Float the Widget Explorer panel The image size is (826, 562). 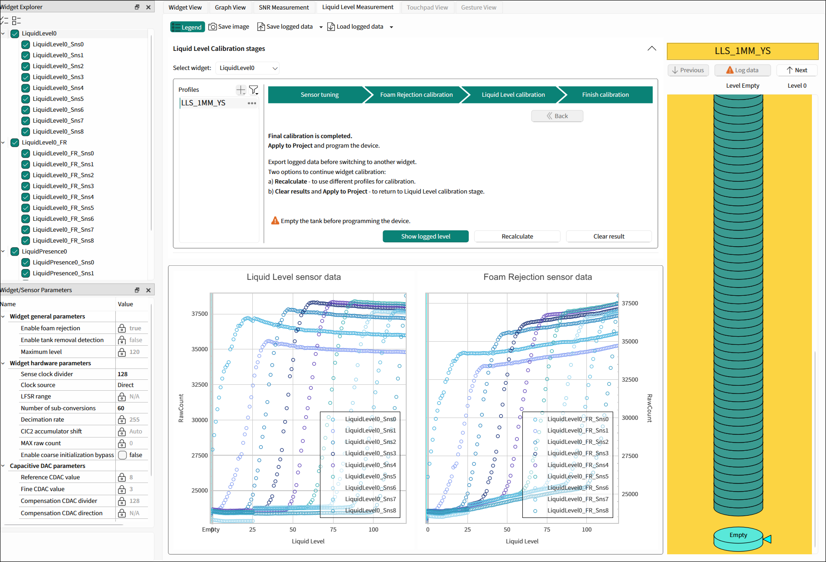pos(137,7)
